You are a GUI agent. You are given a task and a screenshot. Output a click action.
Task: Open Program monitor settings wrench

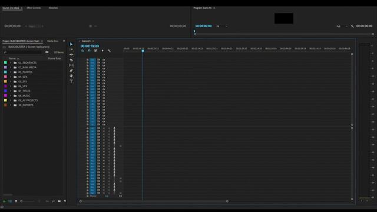click(352, 26)
